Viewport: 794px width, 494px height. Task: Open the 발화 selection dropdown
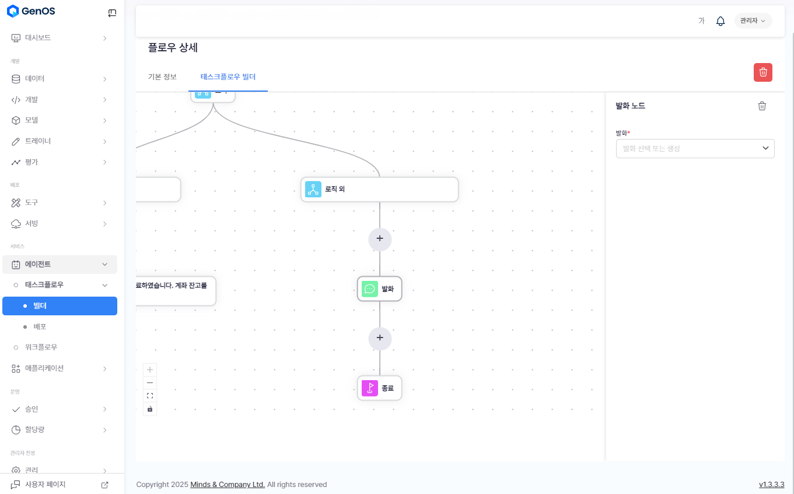(x=695, y=148)
